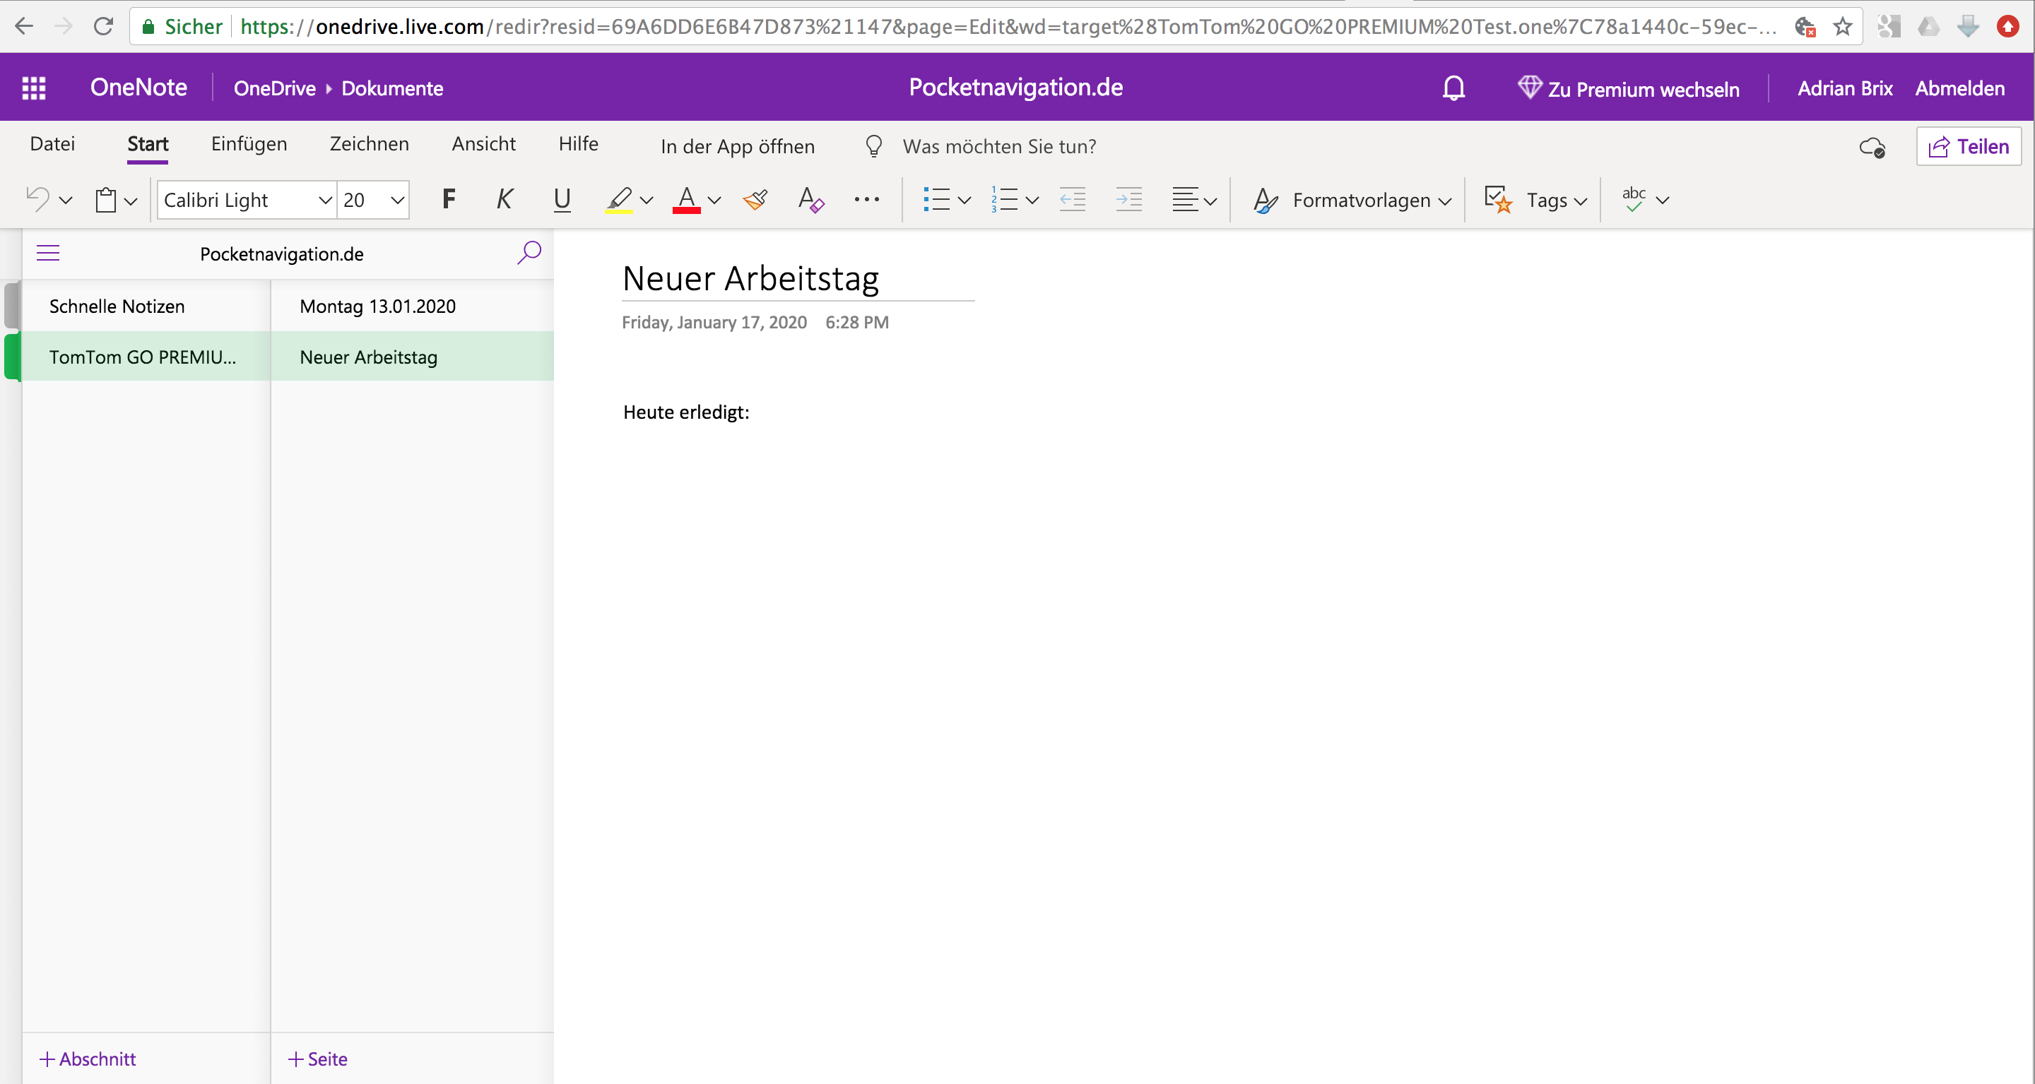This screenshot has width=2035, height=1084.
Task: Open the Zeichnen tab
Action: tap(369, 143)
